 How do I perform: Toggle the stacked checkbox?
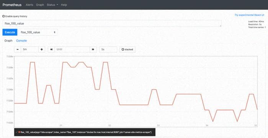(x=123, y=49)
